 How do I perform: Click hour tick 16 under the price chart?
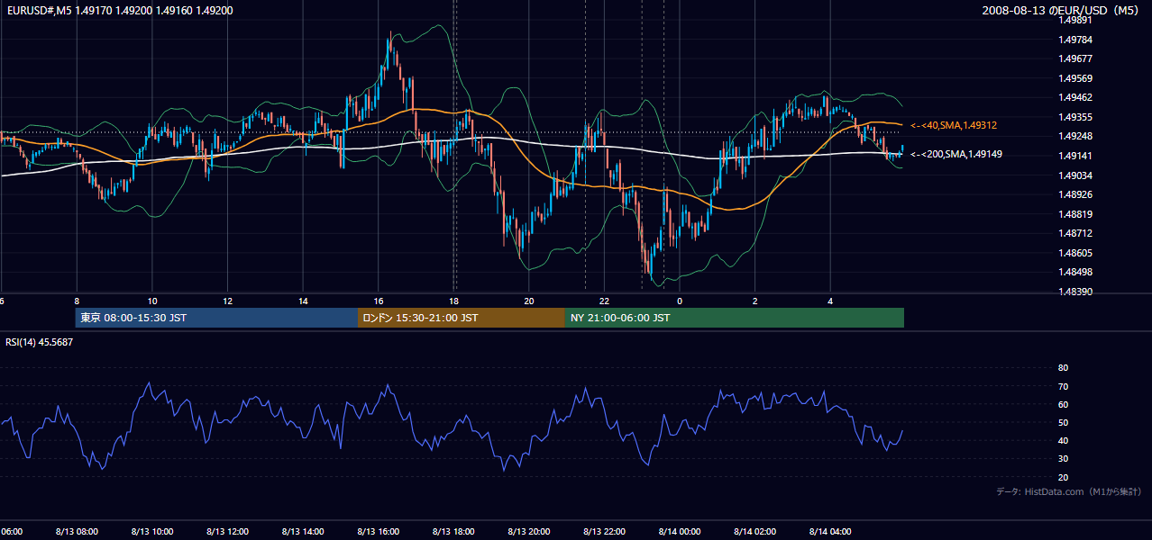pos(379,301)
